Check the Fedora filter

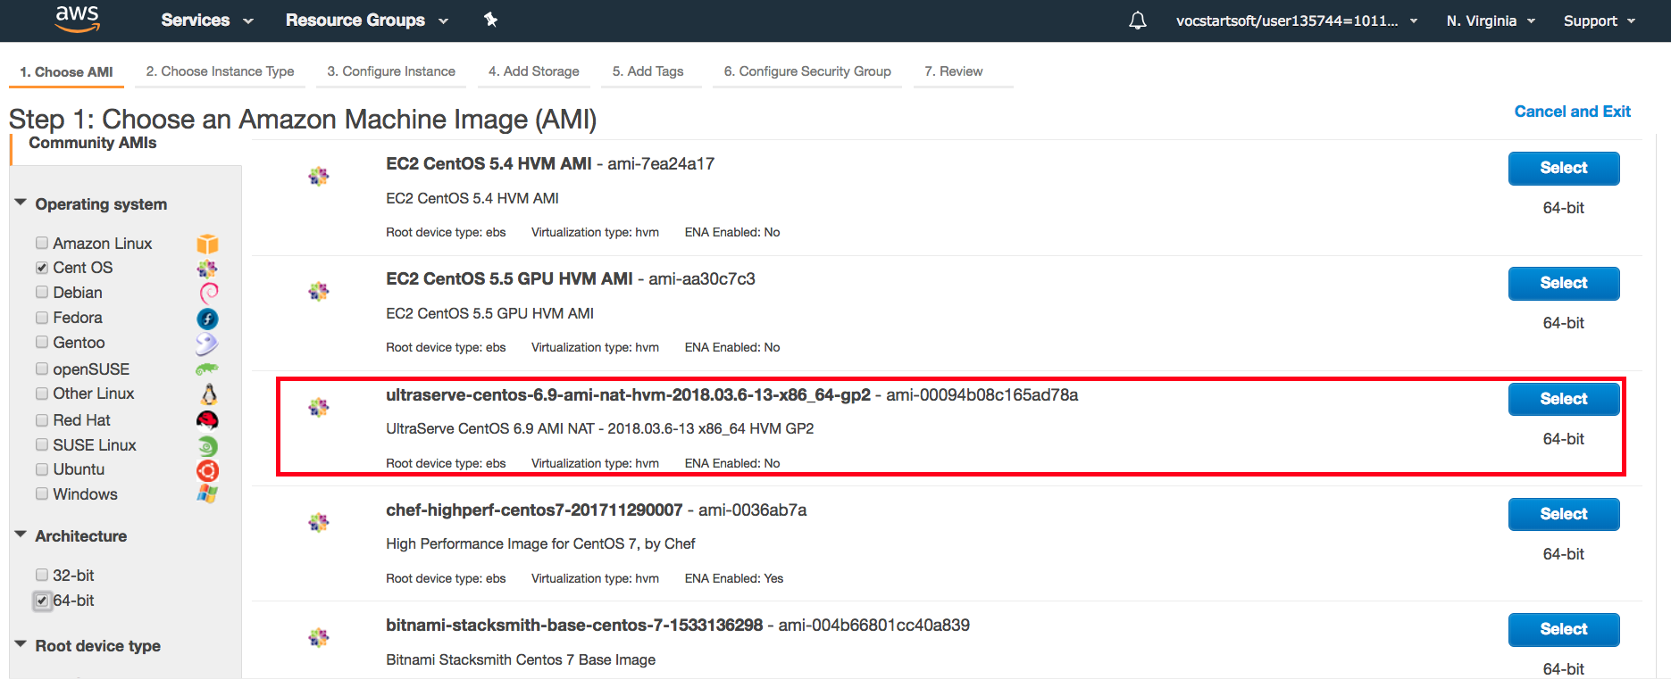[x=42, y=317]
